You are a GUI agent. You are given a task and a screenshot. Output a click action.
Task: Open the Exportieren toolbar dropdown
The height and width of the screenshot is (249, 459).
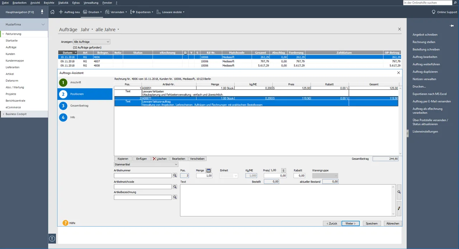coord(142,12)
